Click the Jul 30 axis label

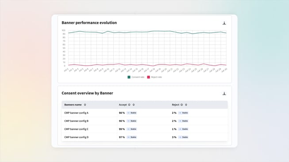(x=224, y=70)
